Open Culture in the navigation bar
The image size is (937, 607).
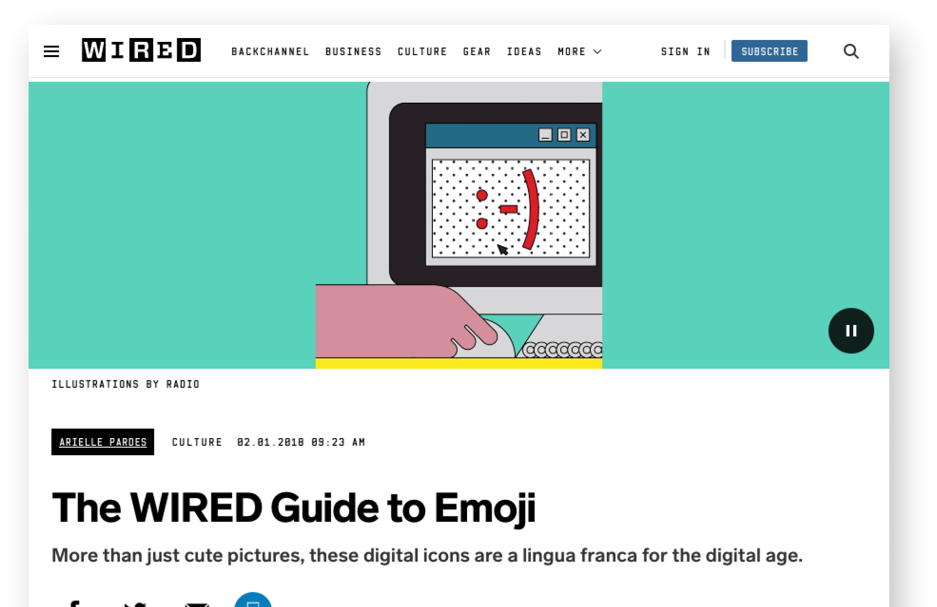tap(422, 51)
